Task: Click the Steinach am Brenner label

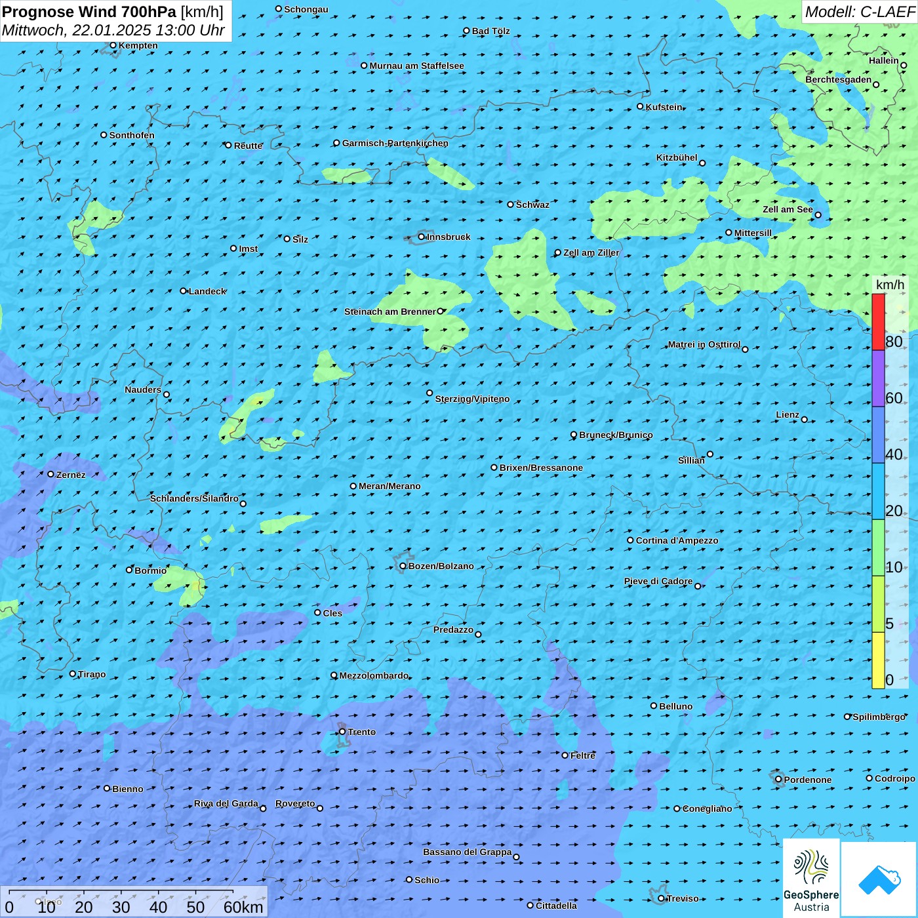Action: (389, 311)
